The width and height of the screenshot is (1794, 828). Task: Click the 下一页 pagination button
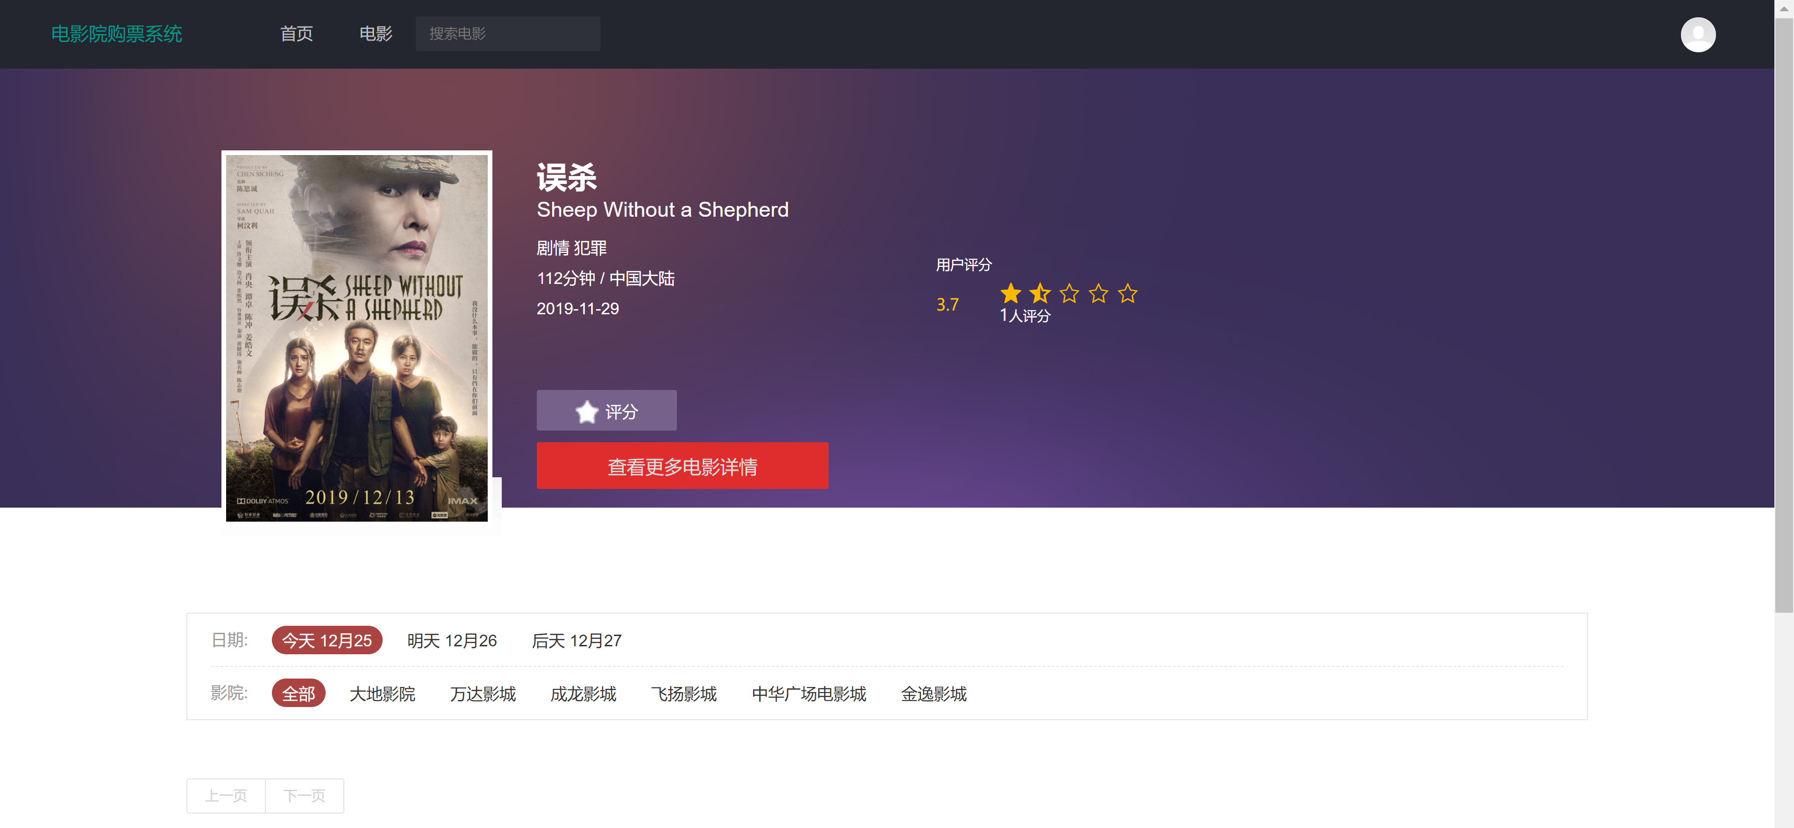click(x=304, y=795)
